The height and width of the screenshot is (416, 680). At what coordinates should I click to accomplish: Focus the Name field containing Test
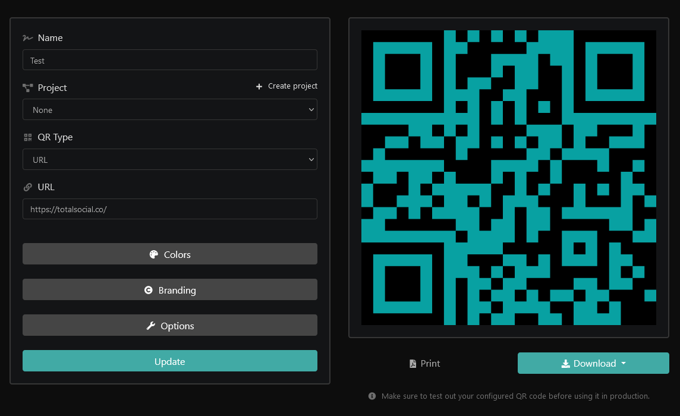point(169,61)
